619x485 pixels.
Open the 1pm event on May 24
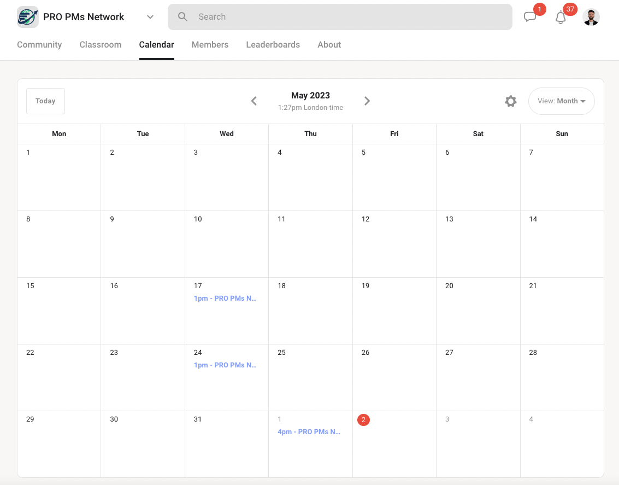pyautogui.click(x=225, y=365)
